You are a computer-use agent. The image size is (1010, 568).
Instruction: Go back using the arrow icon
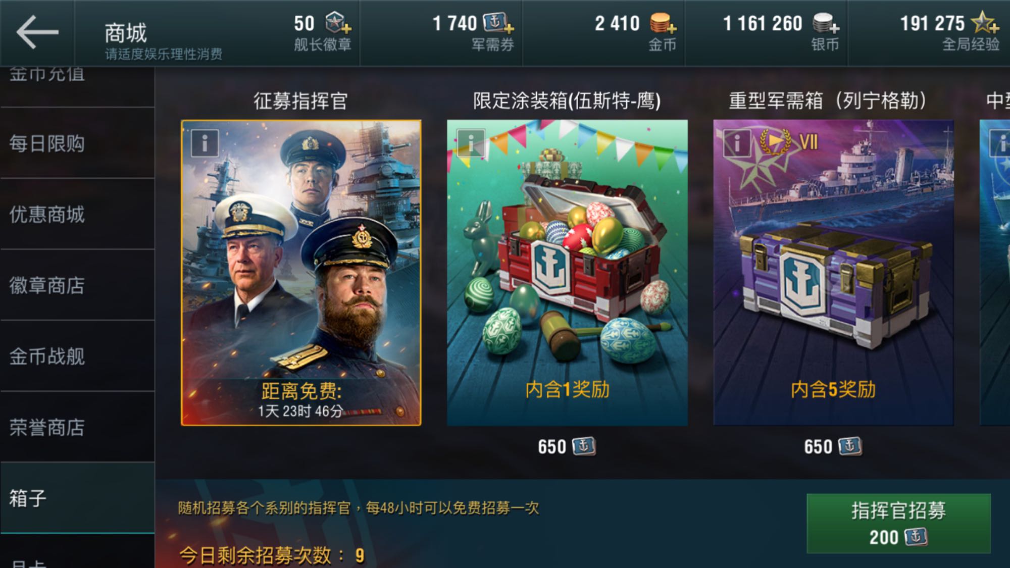tap(37, 32)
